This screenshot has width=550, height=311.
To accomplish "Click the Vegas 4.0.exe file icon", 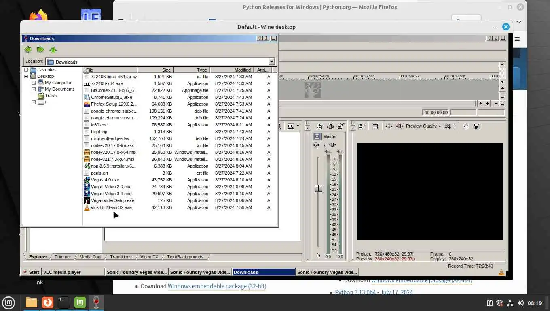I will [x=87, y=180].
